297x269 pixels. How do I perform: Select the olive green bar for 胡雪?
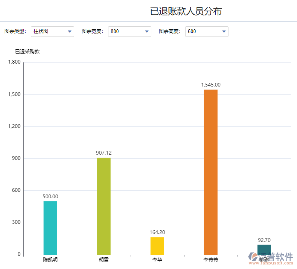pyautogui.click(x=104, y=206)
